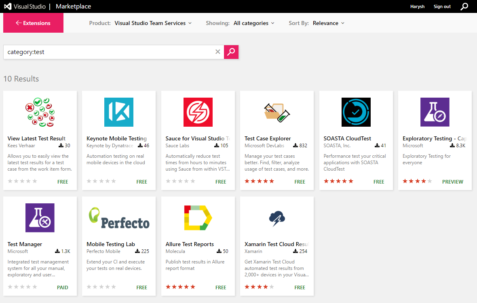Viewport: 477px width, 303px height.
Task: Click star rating on SOASTA CloudTest card
Action: pyautogui.click(x=339, y=181)
